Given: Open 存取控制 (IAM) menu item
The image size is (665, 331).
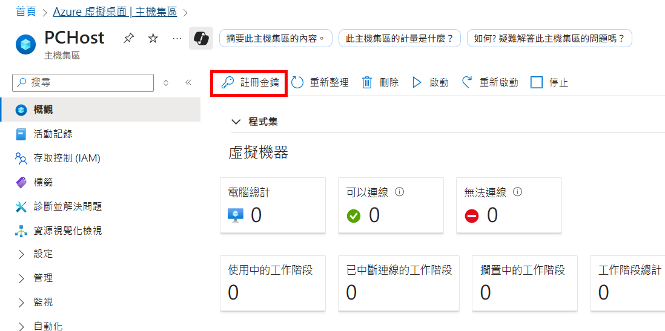Looking at the screenshot, I should coord(100,159).
